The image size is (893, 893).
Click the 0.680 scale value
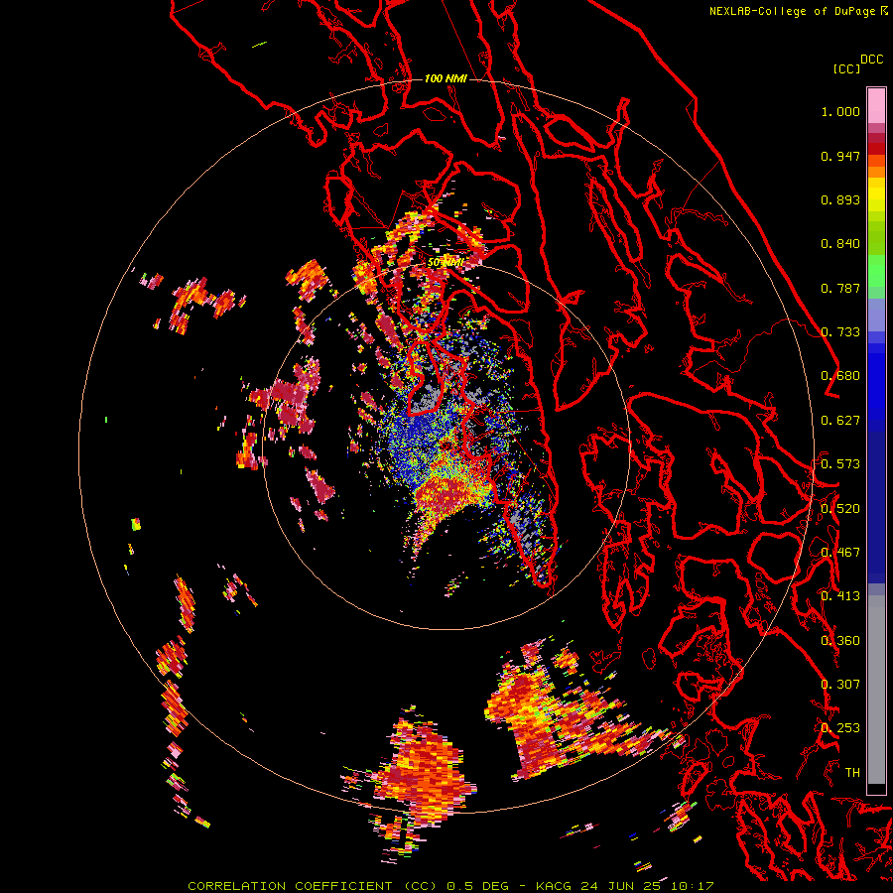(x=840, y=376)
